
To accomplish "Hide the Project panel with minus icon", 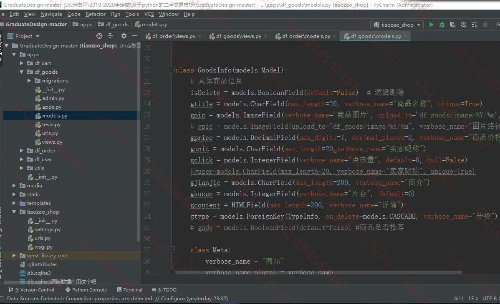I will pyautogui.click(x=135, y=36).
